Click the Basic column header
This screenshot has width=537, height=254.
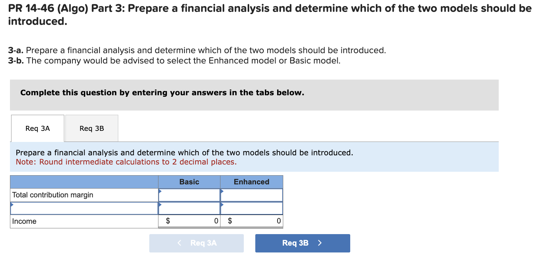189,182
